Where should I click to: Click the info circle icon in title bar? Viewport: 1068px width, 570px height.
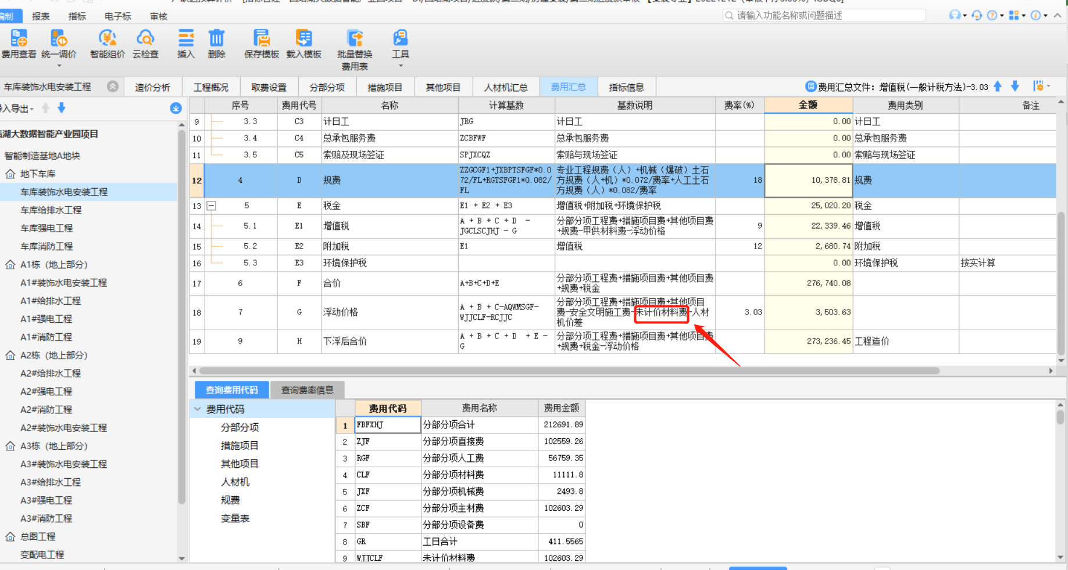coord(1035,15)
